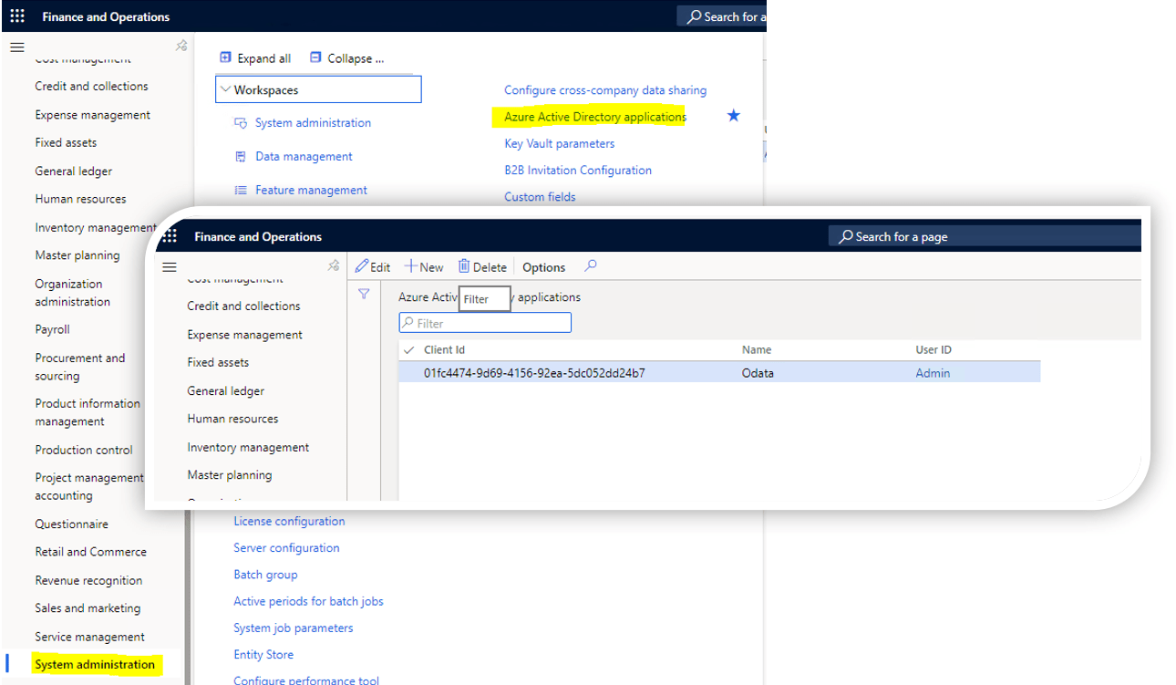1176x685 pixels.
Task: Open the Admin user link
Action: 933,373
